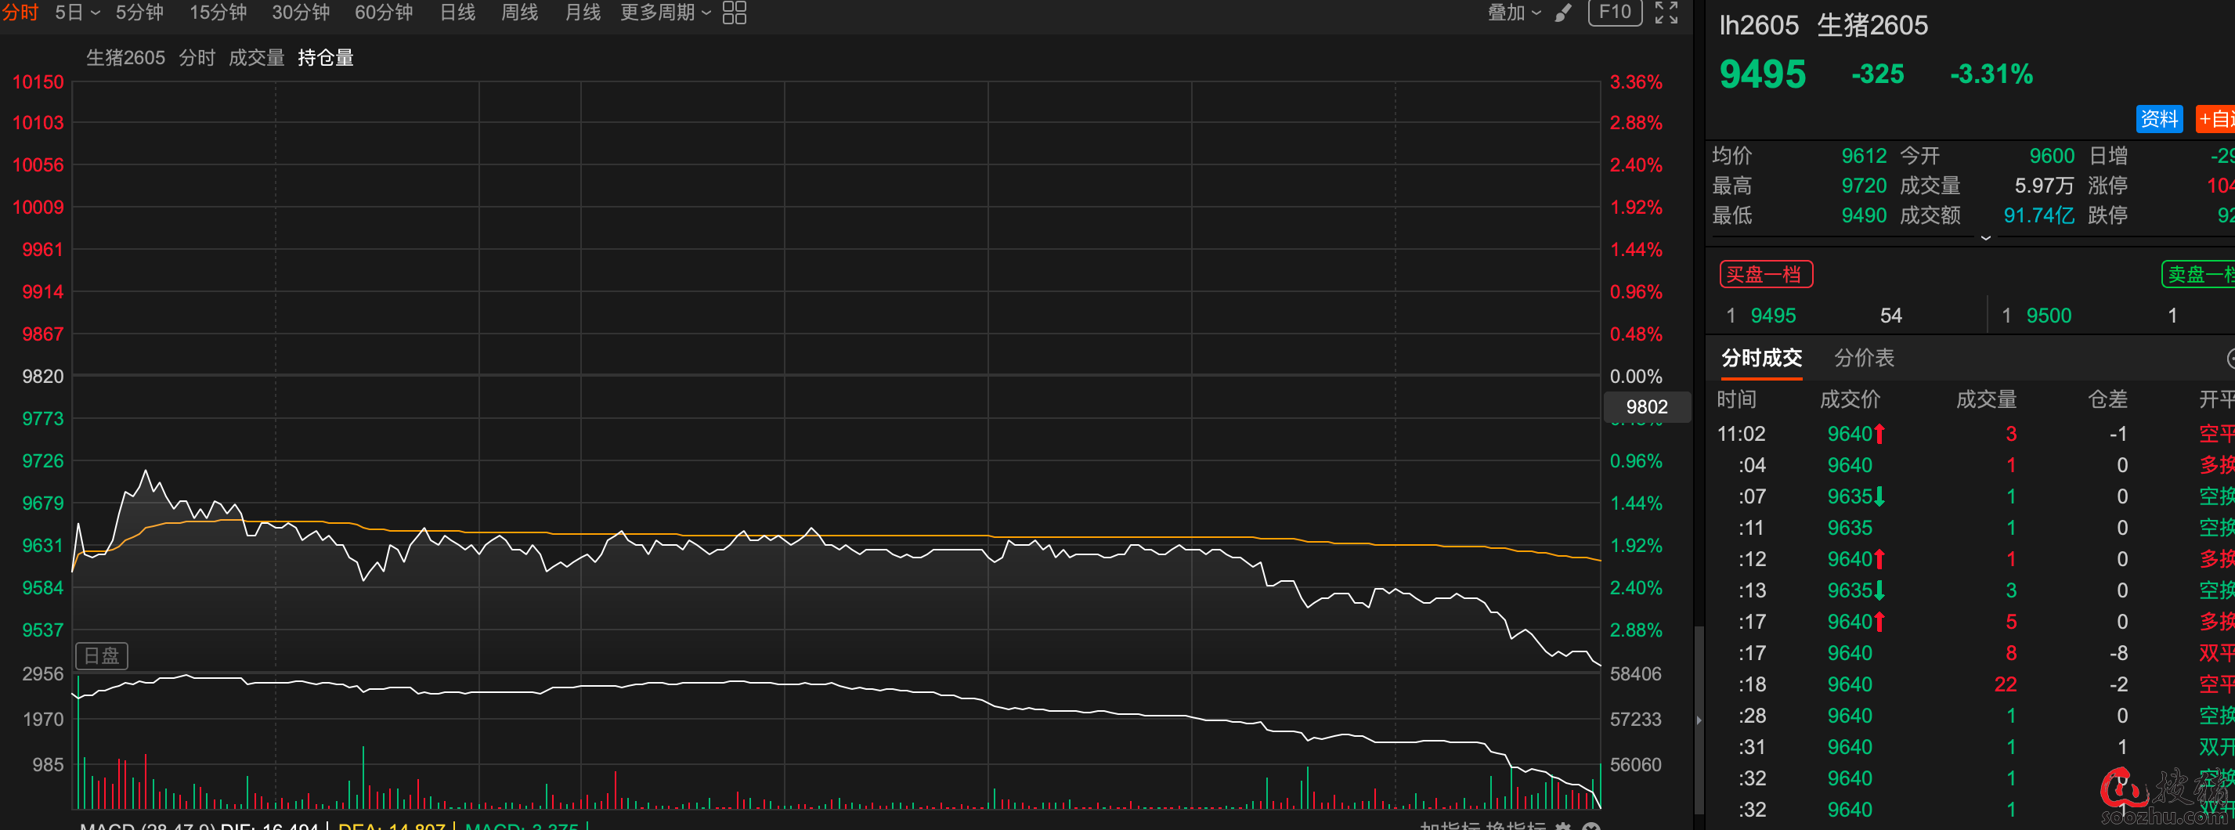Open the multi-chart grid layout icon
Image resolution: width=2235 pixels, height=830 pixels.
coord(734,13)
